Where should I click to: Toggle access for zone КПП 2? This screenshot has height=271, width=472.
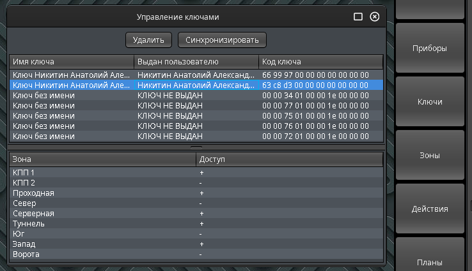click(x=201, y=183)
